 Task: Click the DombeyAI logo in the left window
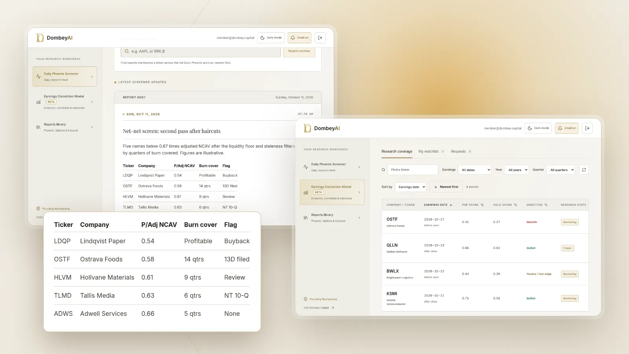pos(54,38)
